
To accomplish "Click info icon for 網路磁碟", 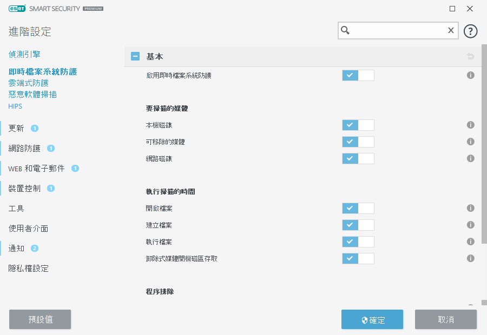I will (x=470, y=158).
